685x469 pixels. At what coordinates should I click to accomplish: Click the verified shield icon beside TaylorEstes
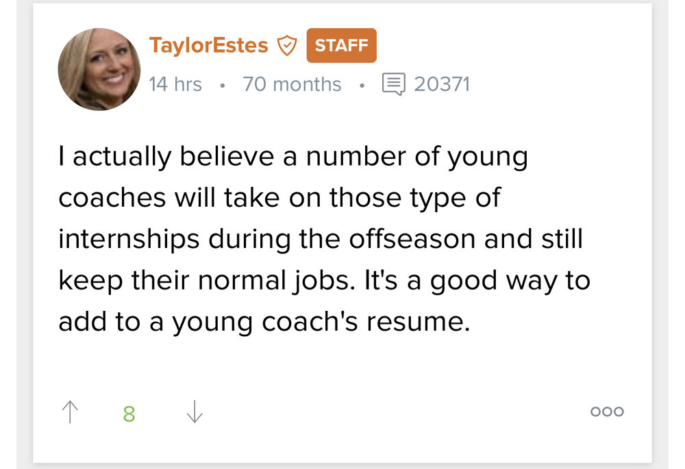pos(286,46)
